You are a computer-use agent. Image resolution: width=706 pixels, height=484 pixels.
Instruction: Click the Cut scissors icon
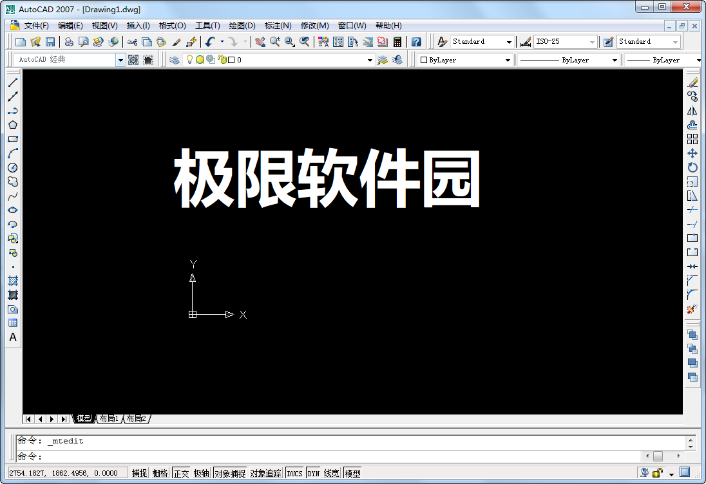[132, 42]
